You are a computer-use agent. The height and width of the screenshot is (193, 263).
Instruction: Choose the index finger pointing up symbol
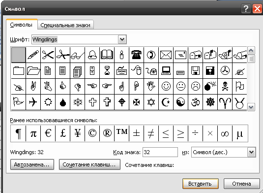coord(122,86)
